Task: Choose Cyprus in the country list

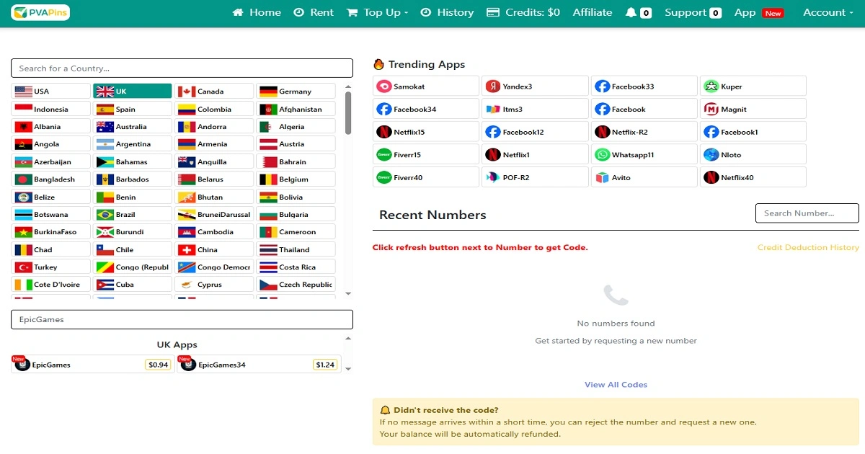Action: point(214,284)
